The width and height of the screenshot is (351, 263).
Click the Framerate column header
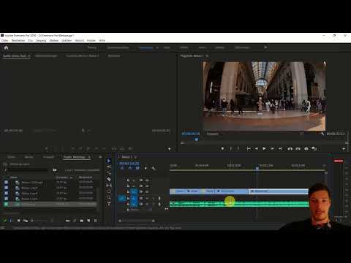62,178
